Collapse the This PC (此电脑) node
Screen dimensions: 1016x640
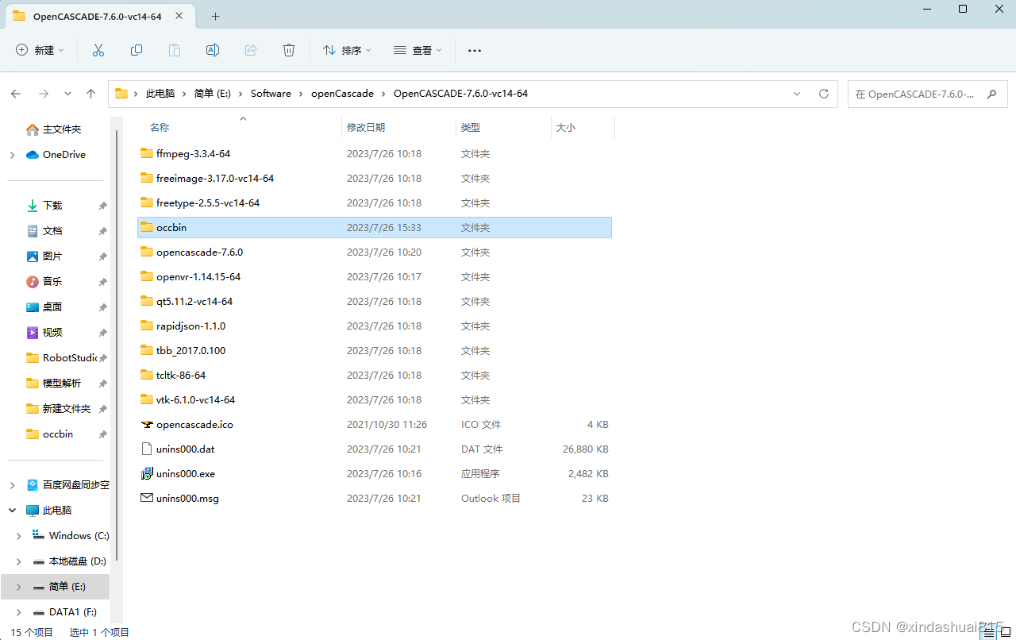tap(12, 511)
